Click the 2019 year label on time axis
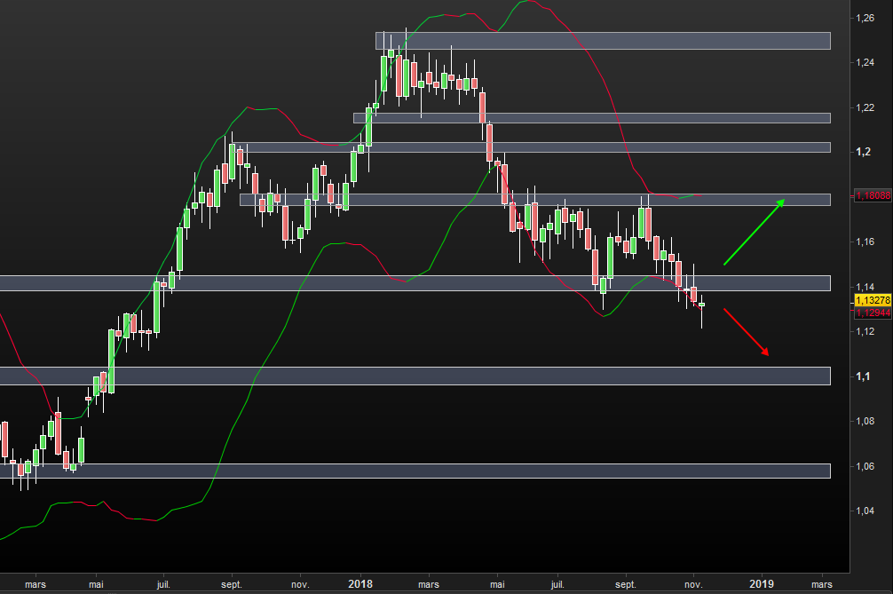 [x=762, y=583]
